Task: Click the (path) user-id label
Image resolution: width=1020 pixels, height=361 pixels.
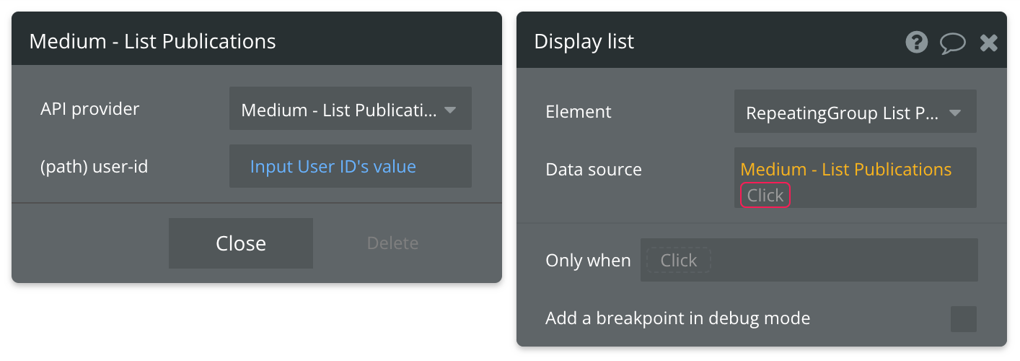Action: pyautogui.click(x=94, y=167)
